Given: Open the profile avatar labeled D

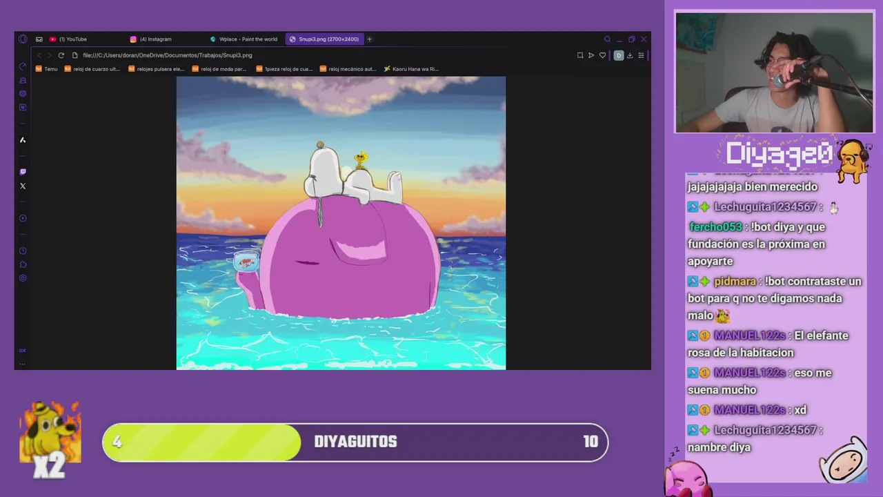Looking at the screenshot, I should coord(619,55).
